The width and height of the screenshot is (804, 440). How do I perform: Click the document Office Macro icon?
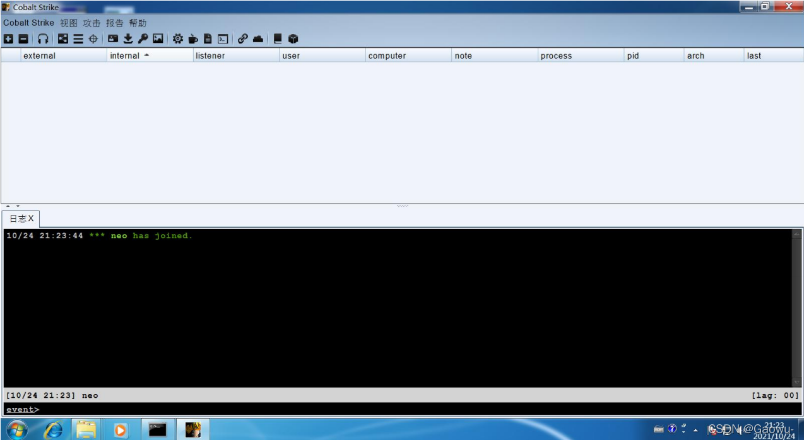tap(208, 39)
